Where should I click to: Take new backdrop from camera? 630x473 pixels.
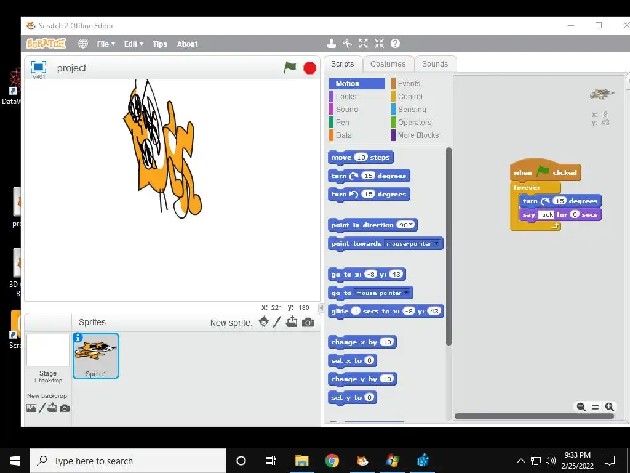(65, 408)
